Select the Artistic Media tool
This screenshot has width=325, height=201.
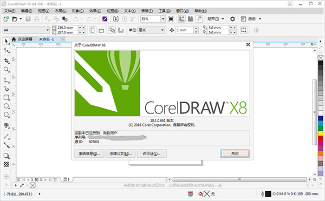[6, 89]
